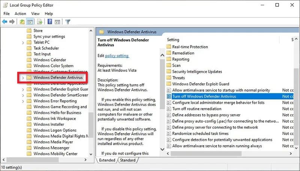The height and width of the screenshot is (171, 300).
Task: Select the Text Input tree item
Action: tap(42, 54)
